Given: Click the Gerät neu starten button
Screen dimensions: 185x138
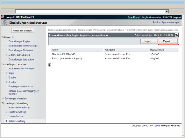Looking at the screenshot, I should point(23,31).
